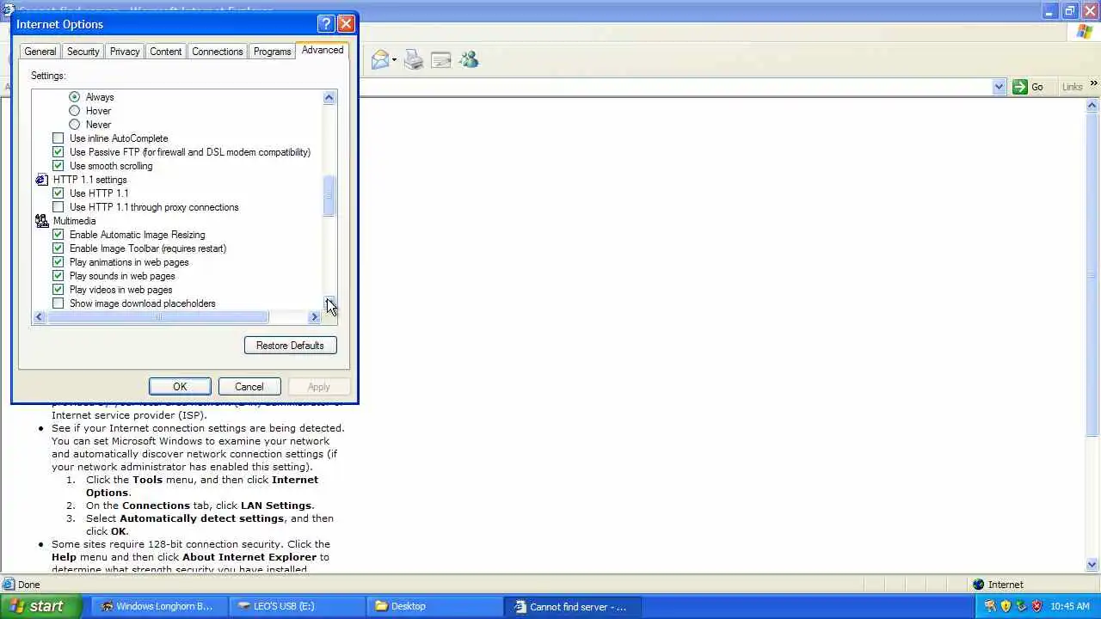Toggle Use Passive FTP checkbox
Viewport: 1101px width, 619px height.
click(58, 152)
